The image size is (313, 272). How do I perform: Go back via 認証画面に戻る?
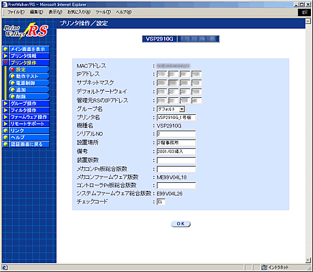(x=29, y=144)
